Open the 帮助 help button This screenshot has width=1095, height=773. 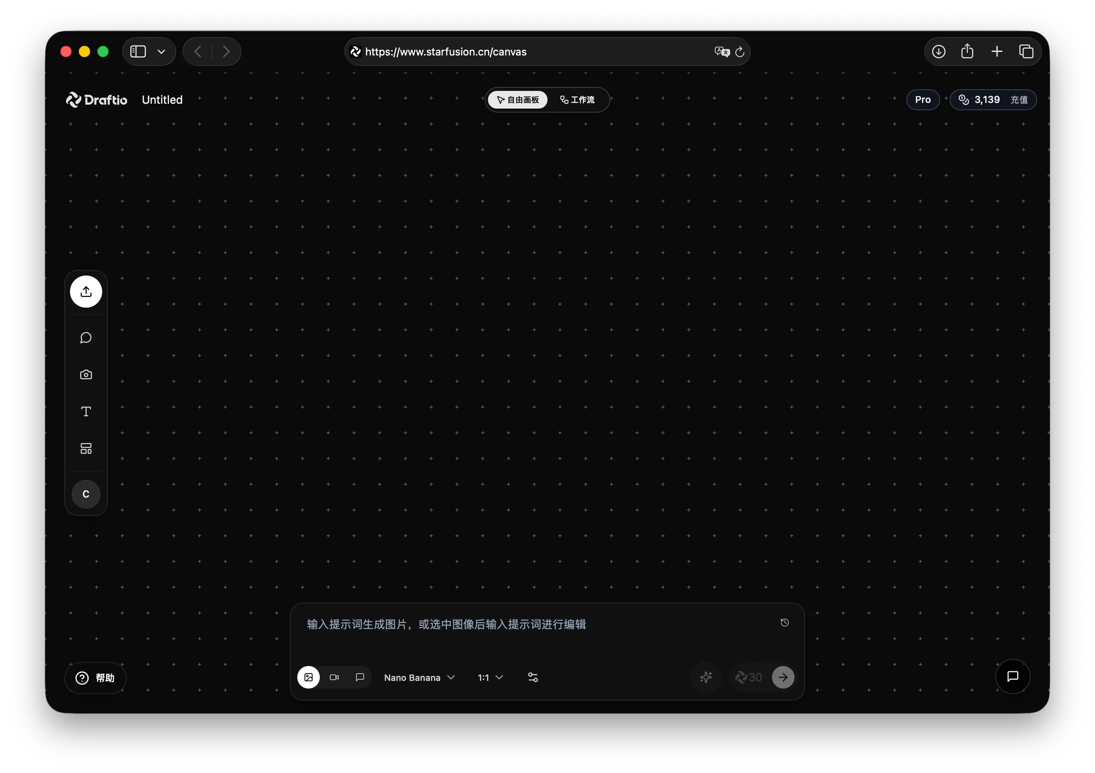(x=95, y=678)
